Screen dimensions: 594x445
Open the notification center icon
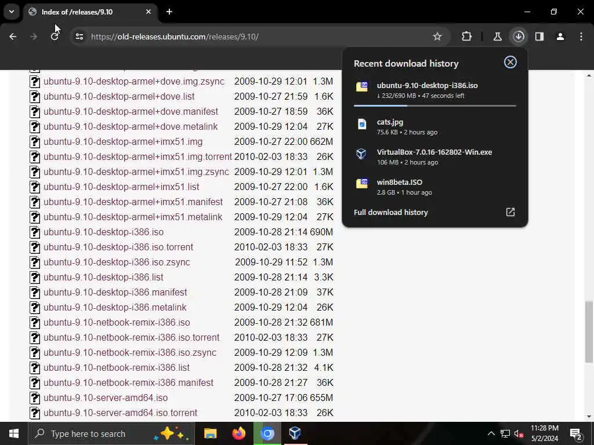click(576, 434)
